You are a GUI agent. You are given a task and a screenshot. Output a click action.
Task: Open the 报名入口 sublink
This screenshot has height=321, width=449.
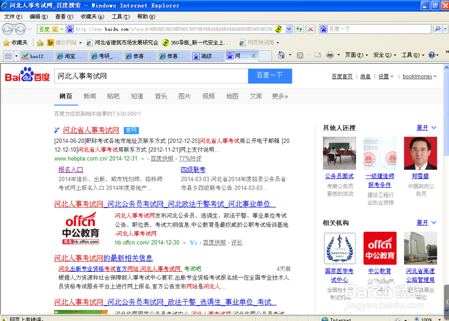pos(71,170)
